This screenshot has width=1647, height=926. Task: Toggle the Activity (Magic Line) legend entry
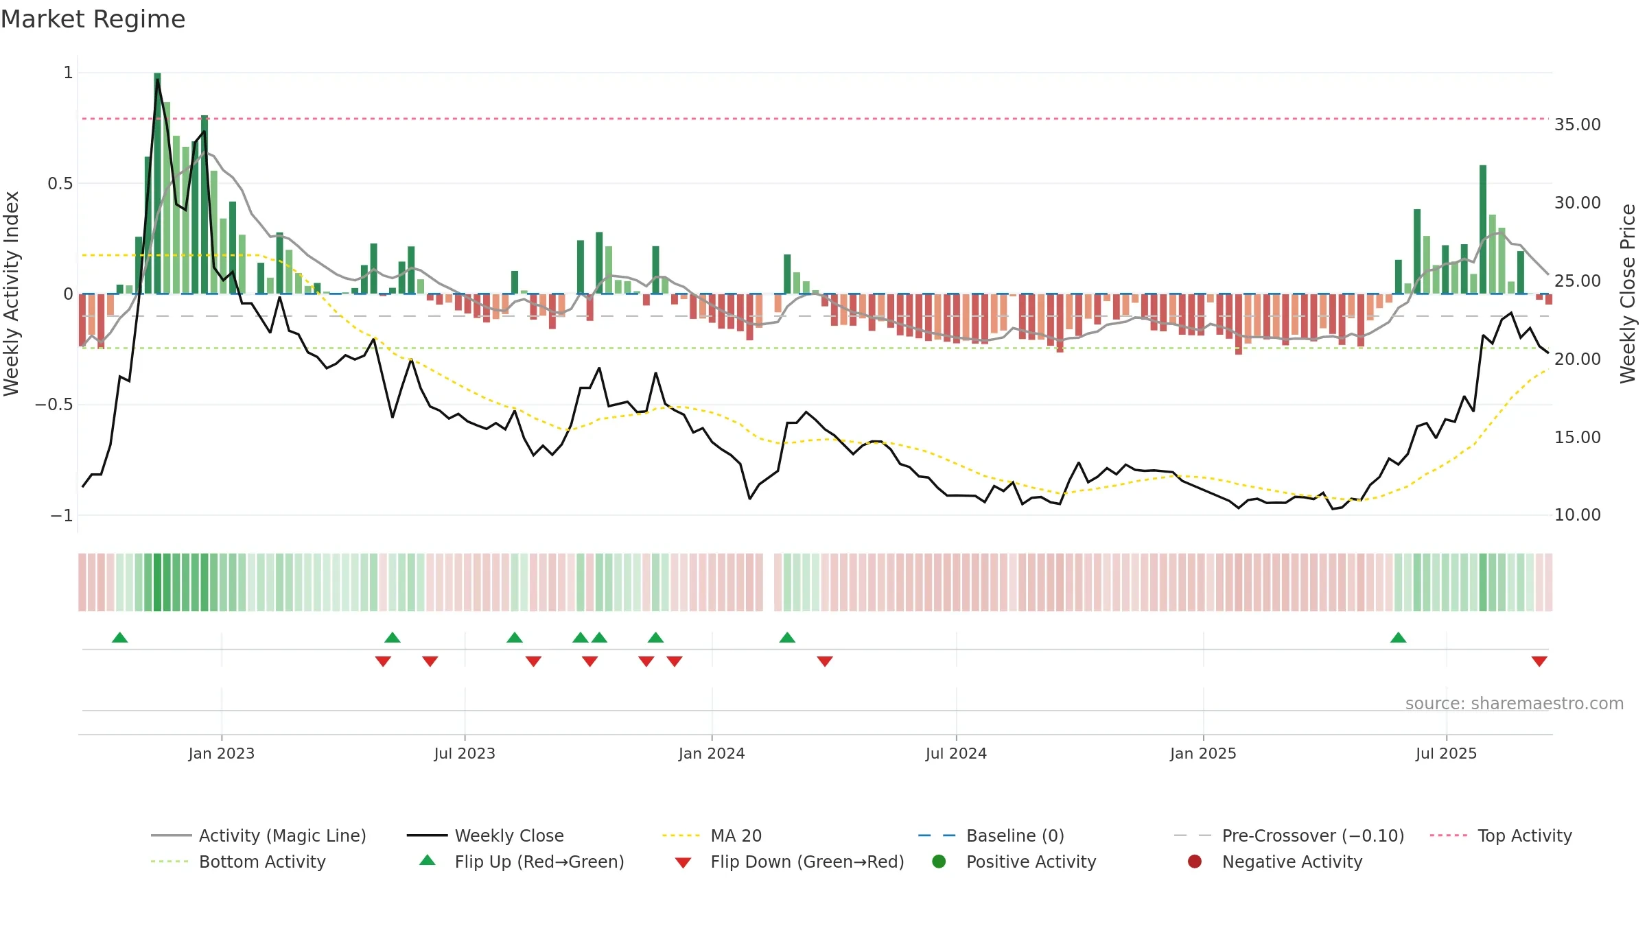[x=259, y=835]
